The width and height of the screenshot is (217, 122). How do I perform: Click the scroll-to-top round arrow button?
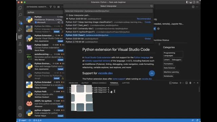(152, 74)
